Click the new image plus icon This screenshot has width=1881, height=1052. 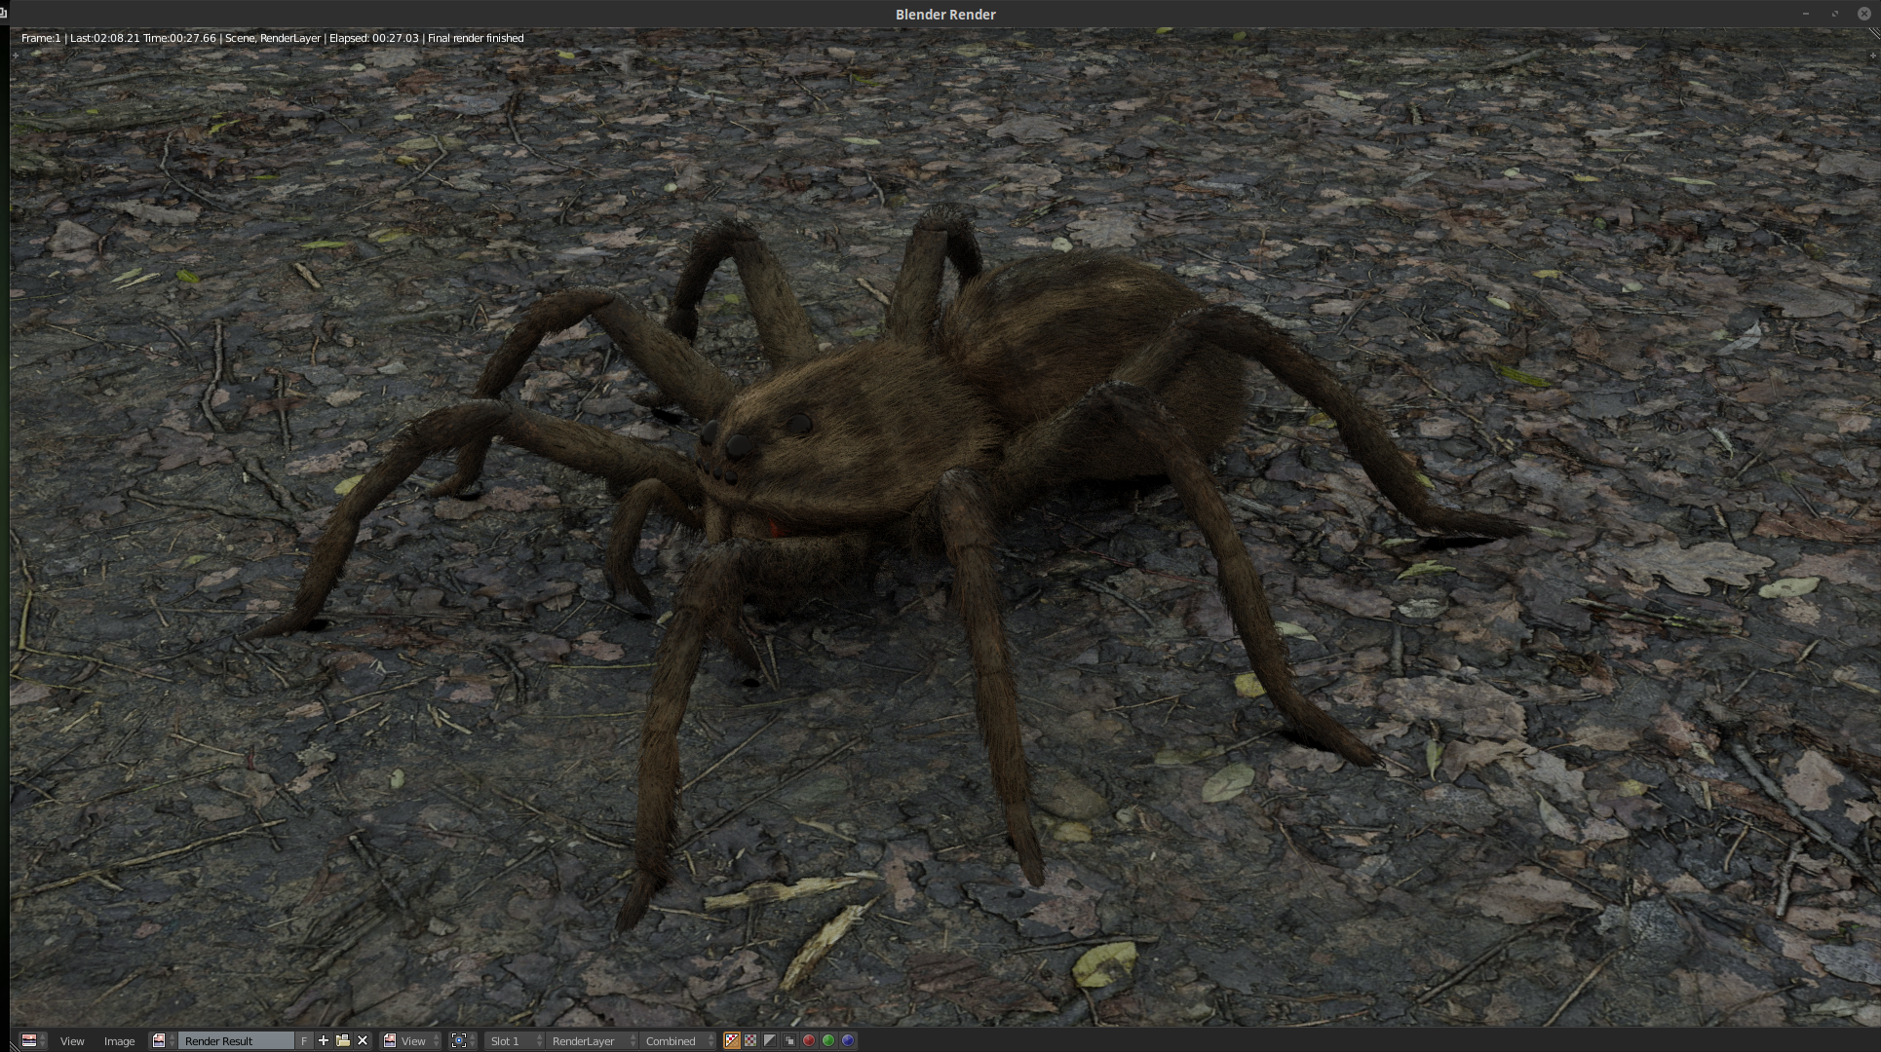pyautogui.click(x=324, y=1041)
